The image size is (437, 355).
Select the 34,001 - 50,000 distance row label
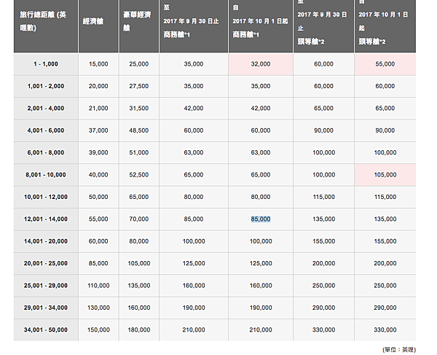[x=46, y=330]
